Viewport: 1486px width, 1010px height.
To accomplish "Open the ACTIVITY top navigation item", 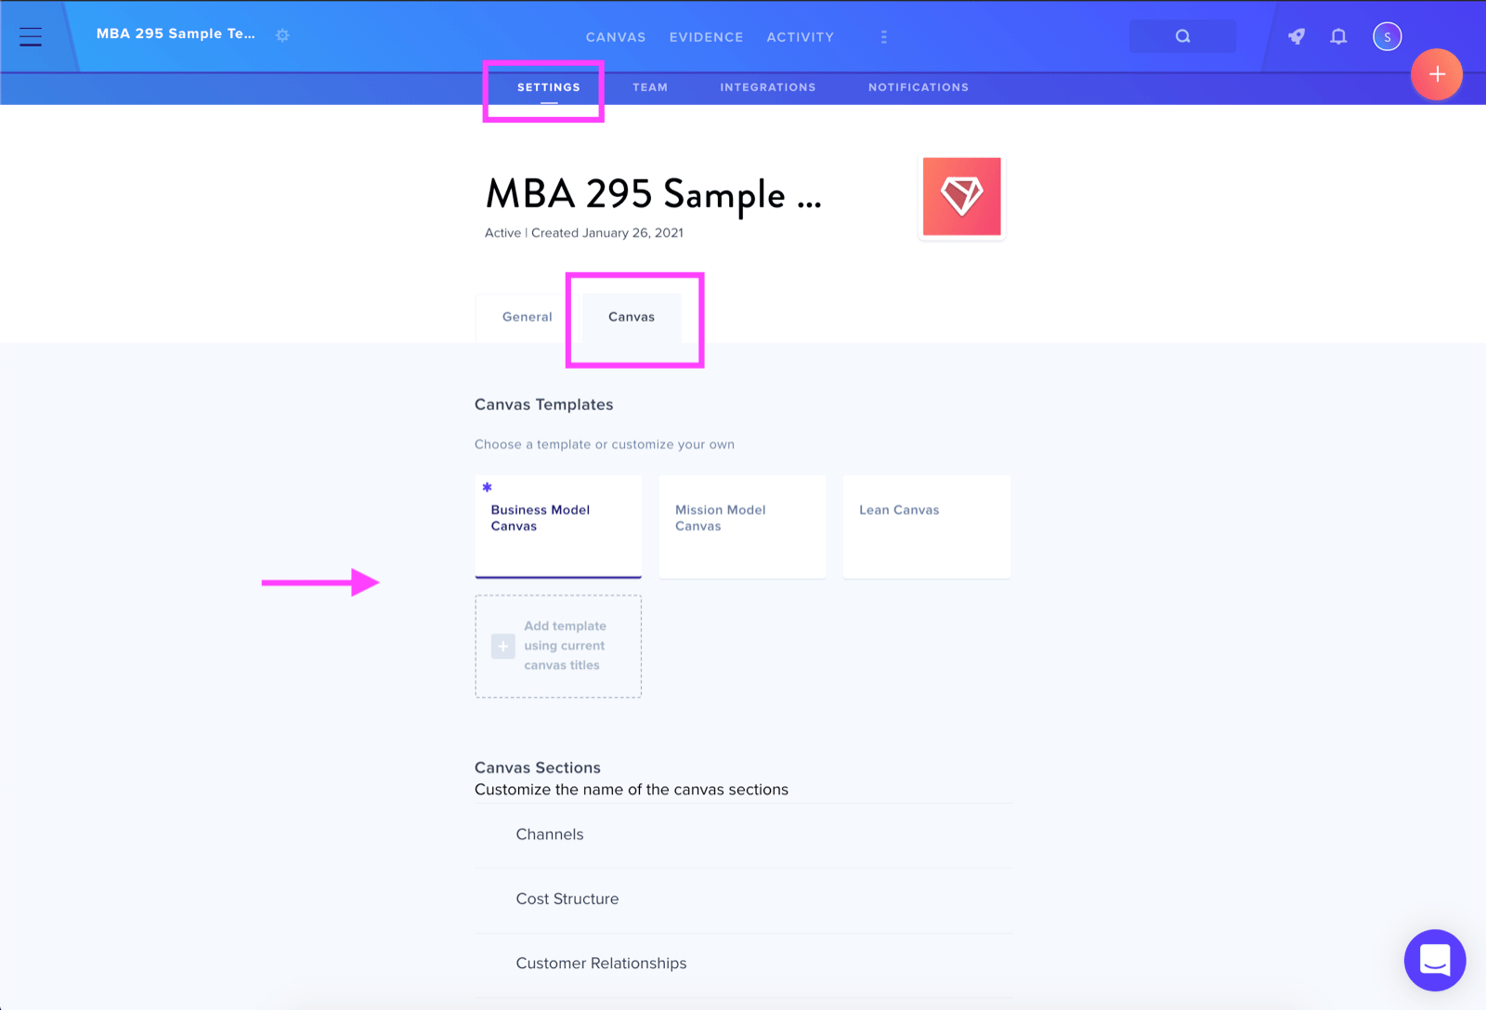I will pos(800,37).
